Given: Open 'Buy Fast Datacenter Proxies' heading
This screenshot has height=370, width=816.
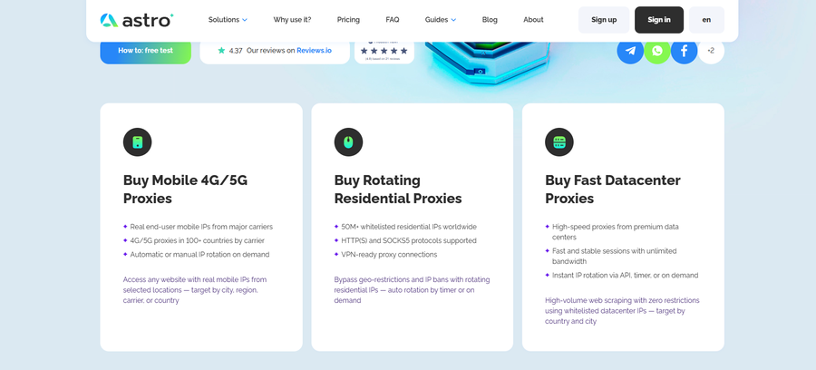Looking at the screenshot, I should click(613, 190).
